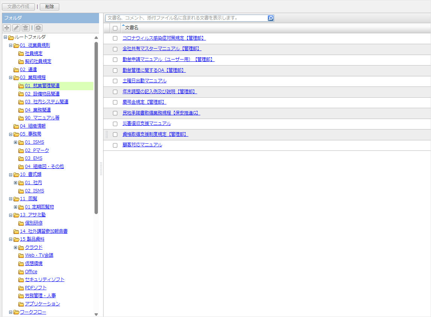Screen dimensions: 431x317
Task: Open the 90_マニュアル等 folder
Action: coord(42,118)
